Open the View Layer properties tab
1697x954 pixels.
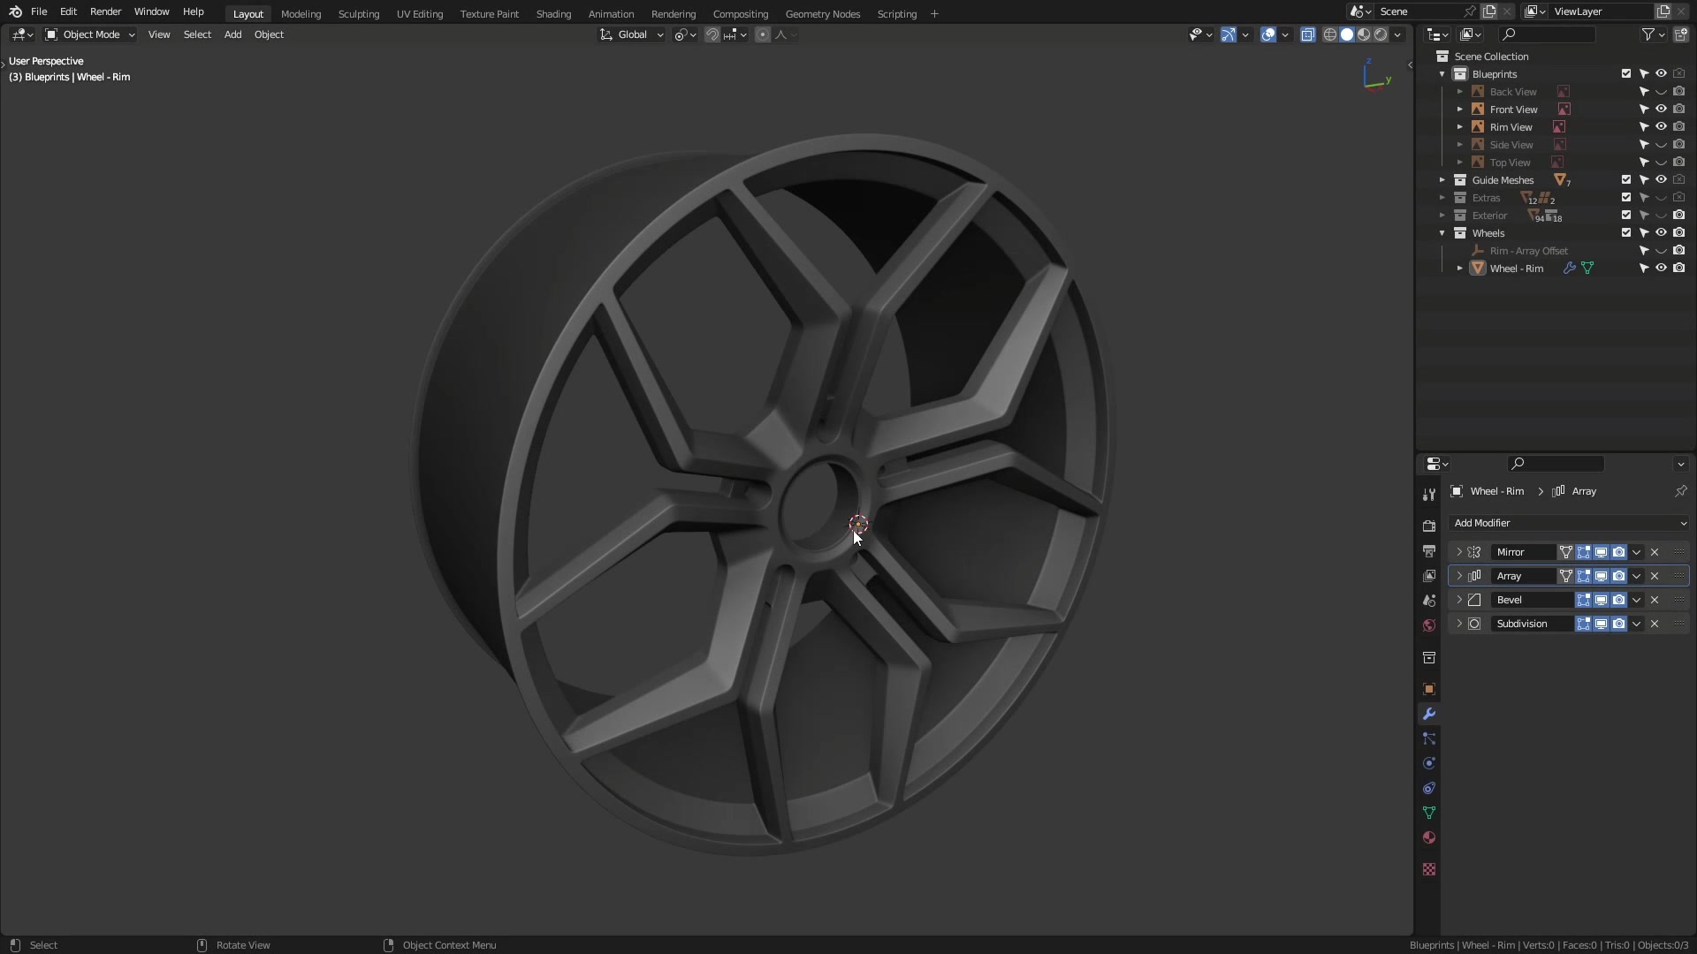(1428, 575)
